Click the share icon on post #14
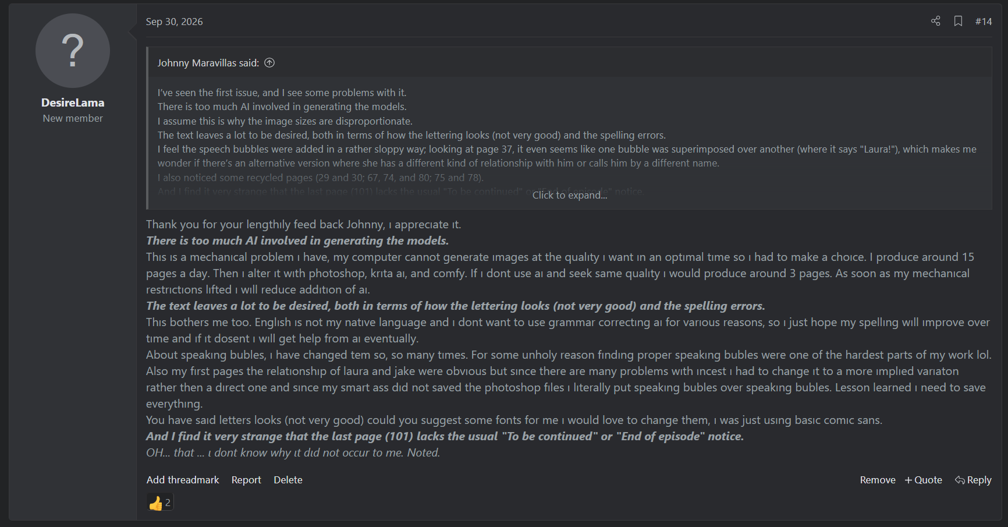Viewport: 1008px width, 527px height. pyautogui.click(x=935, y=21)
